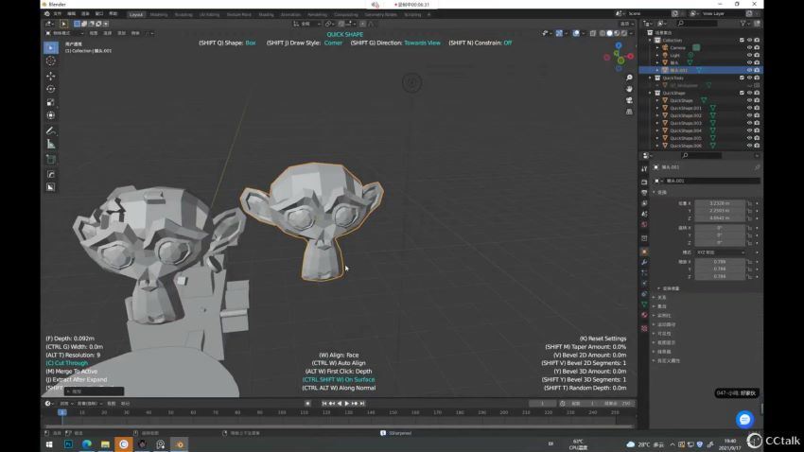Click the viewport zoom magnifier icon
The width and height of the screenshot is (804, 452).
[630, 78]
